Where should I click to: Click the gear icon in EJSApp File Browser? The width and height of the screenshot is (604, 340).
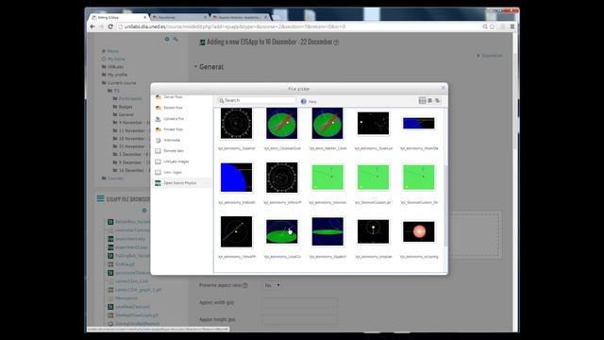click(x=144, y=210)
